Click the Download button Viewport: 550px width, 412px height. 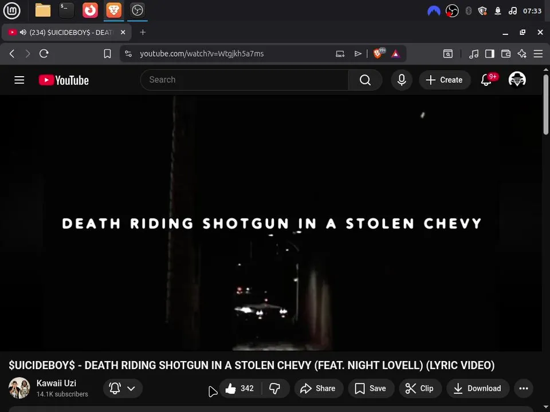[x=478, y=388]
